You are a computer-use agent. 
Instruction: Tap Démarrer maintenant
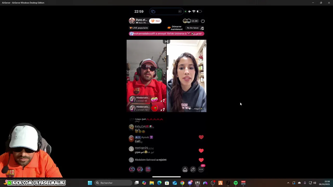point(175,28)
